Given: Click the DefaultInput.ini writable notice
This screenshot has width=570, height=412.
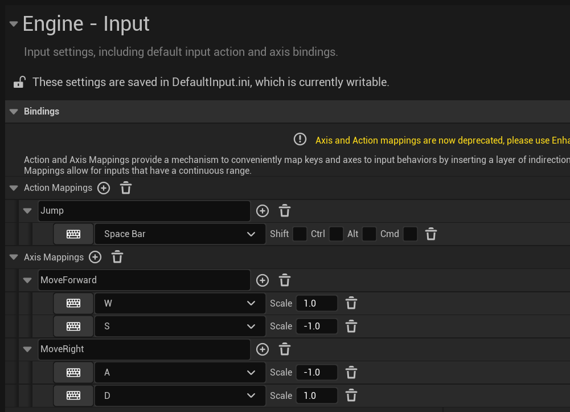Looking at the screenshot, I should point(211,82).
